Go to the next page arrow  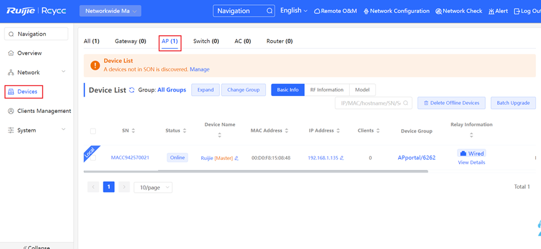point(124,187)
